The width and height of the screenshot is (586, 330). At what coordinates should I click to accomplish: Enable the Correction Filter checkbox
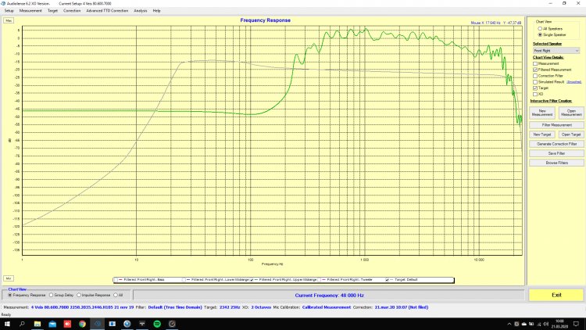tap(535, 76)
